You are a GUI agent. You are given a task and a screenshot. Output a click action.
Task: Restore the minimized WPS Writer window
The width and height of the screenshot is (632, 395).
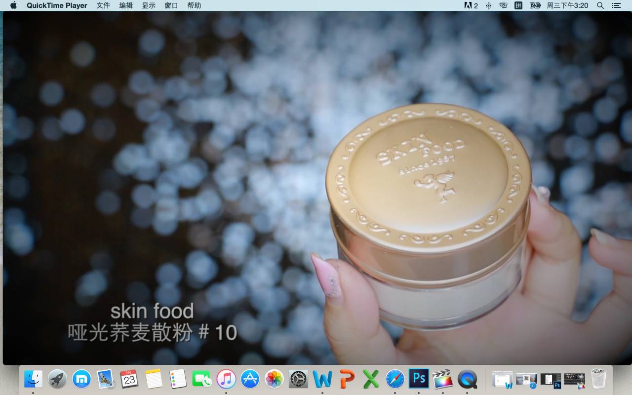(502, 379)
